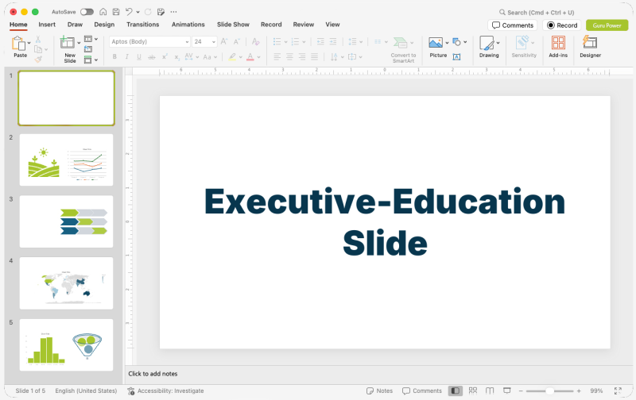Toggle Italic formatting

127,57
